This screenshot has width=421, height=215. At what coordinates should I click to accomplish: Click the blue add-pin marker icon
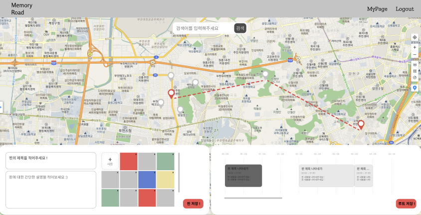pyautogui.click(x=415, y=88)
